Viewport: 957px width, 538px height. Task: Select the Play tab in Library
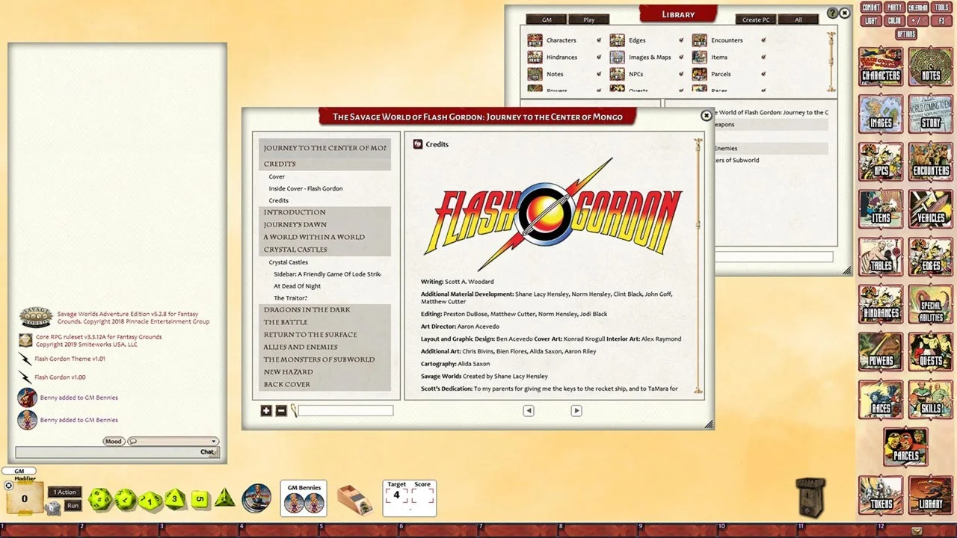[588, 19]
